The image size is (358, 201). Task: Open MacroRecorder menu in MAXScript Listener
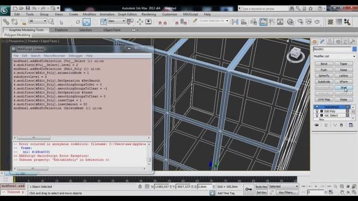[54, 56]
